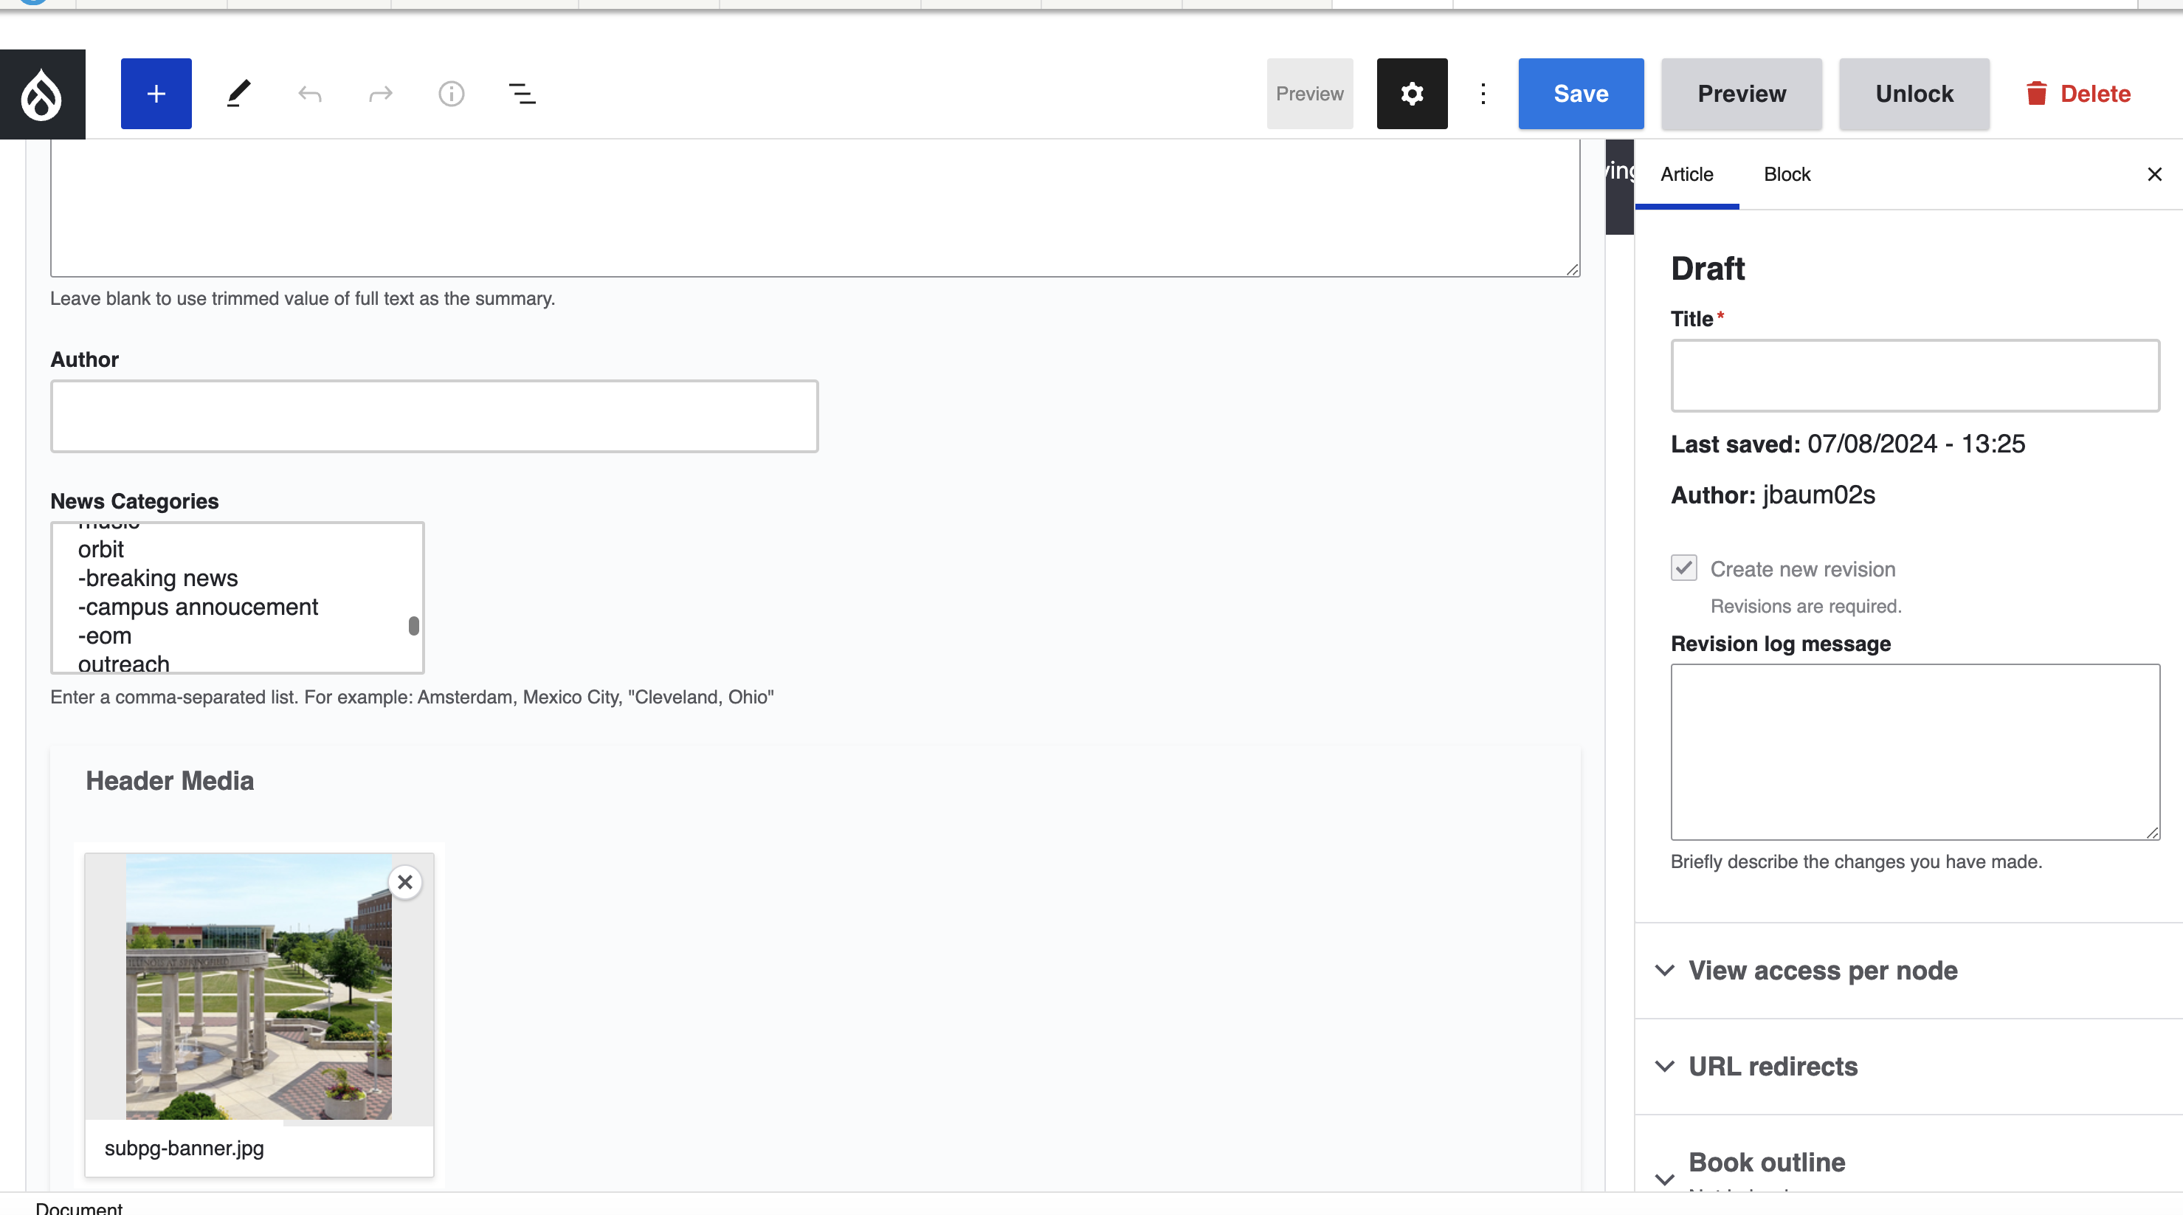The width and height of the screenshot is (2183, 1215).
Task: Close the settings sidebar panel
Action: (x=2154, y=175)
